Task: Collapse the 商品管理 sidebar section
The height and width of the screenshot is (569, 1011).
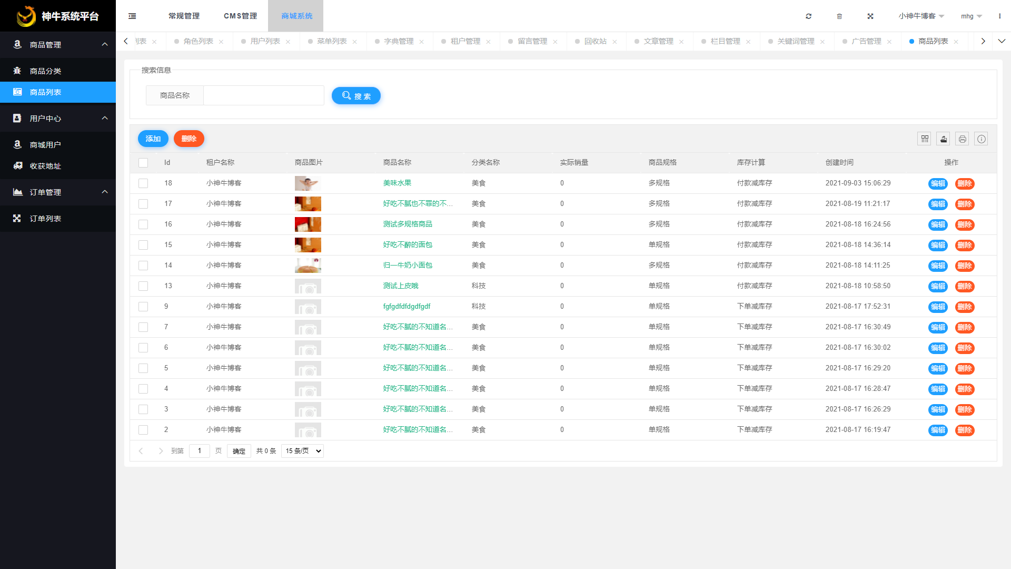Action: click(58, 45)
